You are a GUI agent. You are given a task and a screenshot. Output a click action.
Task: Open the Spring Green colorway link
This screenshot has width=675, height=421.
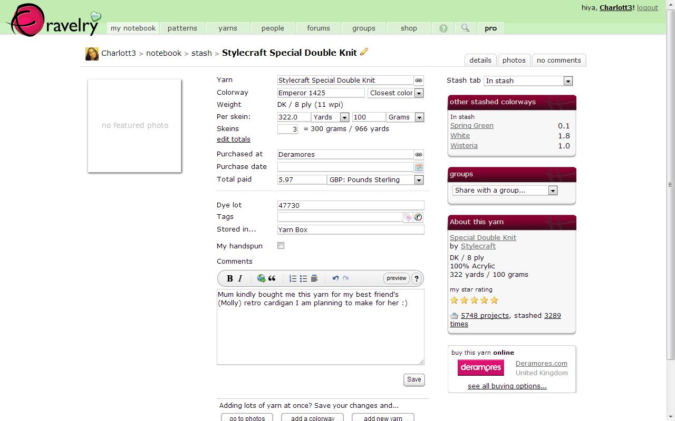coord(472,126)
